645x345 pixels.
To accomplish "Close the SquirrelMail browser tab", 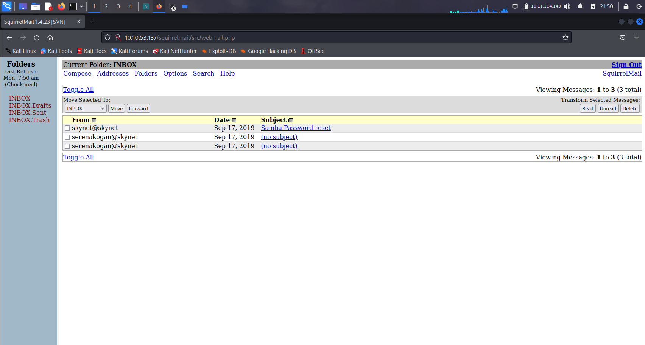I will [x=79, y=22].
